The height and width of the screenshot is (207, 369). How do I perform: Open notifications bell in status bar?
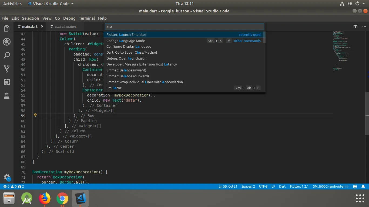coord(363,187)
